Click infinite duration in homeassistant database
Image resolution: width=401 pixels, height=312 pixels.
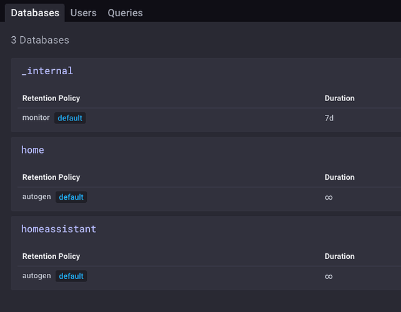pyautogui.click(x=329, y=276)
